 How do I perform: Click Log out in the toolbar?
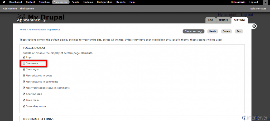click(254, 2)
